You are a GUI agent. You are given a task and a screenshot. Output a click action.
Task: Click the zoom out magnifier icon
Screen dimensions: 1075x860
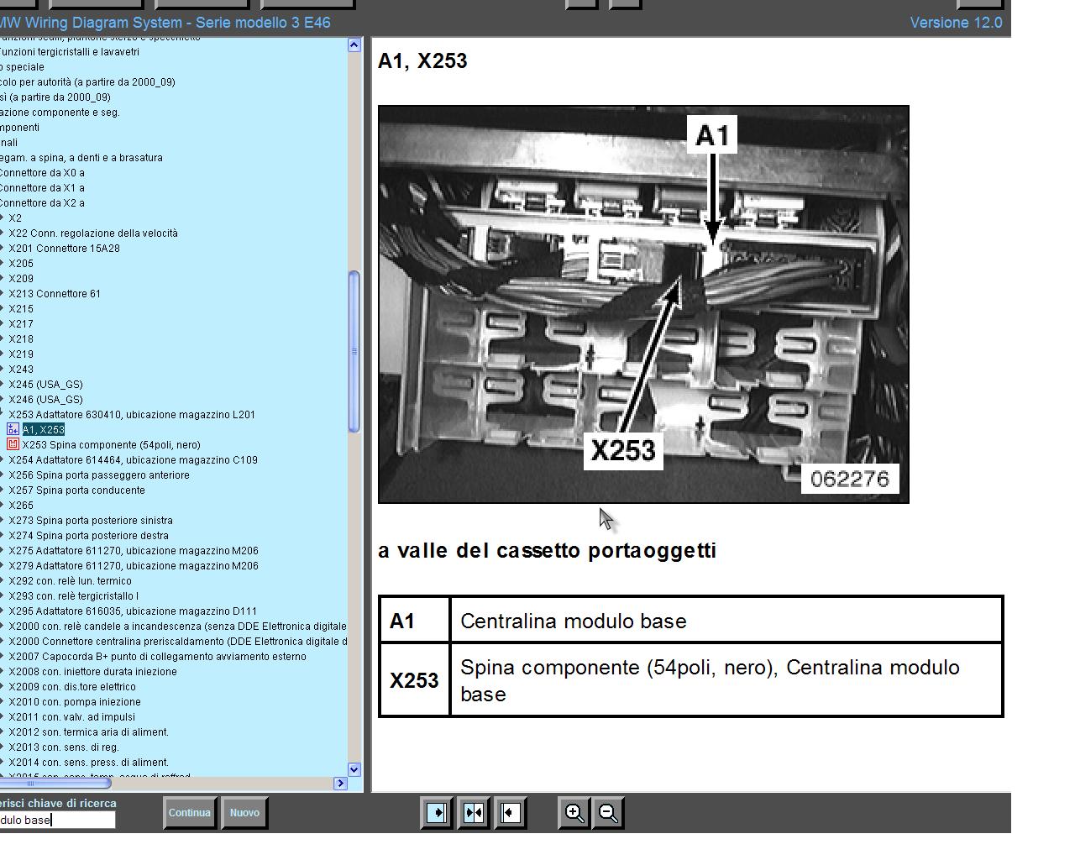609,813
